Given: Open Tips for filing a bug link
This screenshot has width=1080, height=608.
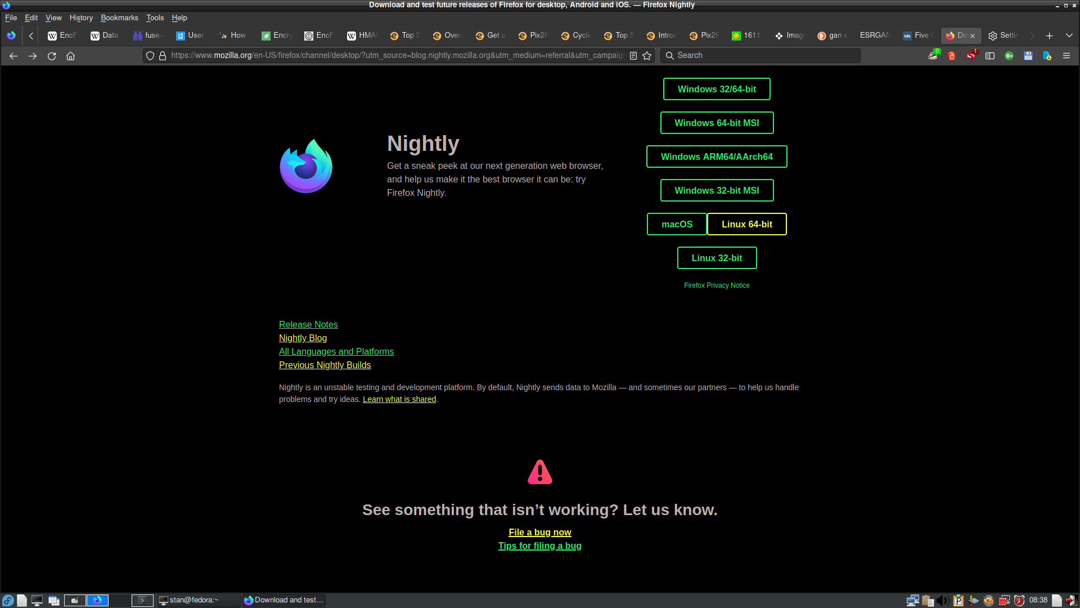Looking at the screenshot, I should 540,546.
